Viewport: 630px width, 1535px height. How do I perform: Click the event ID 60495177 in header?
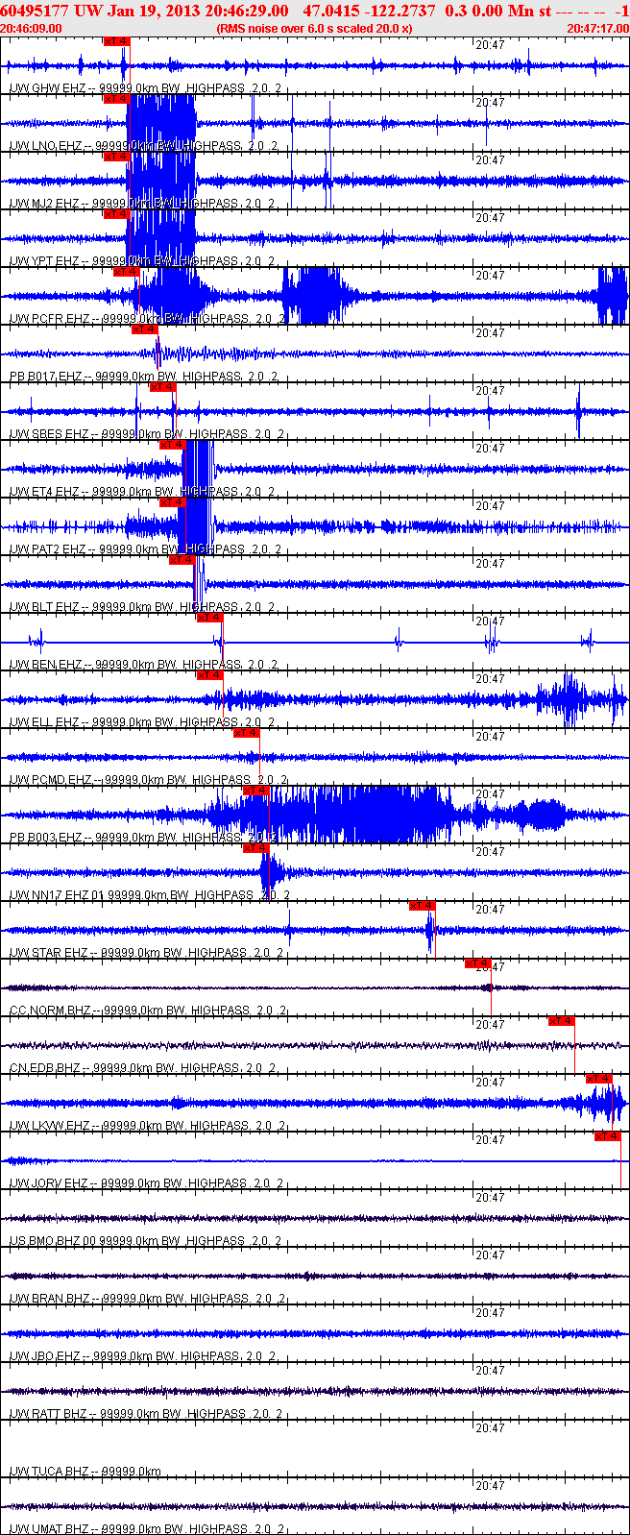pyautogui.click(x=34, y=10)
